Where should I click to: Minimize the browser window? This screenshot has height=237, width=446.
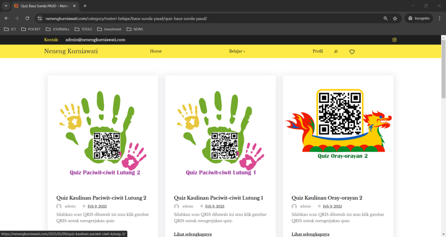point(413,6)
